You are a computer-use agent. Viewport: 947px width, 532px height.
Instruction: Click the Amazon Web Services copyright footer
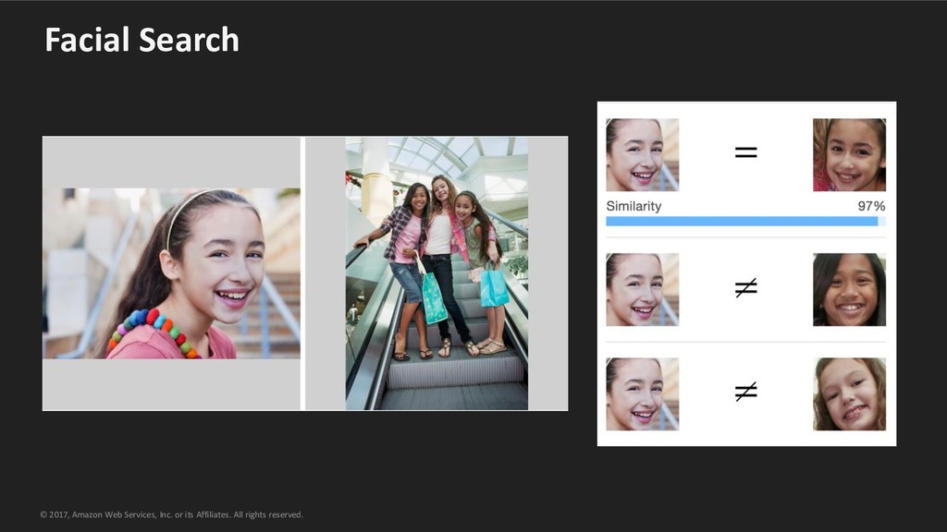pyautogui.click(x=171, y=514)
